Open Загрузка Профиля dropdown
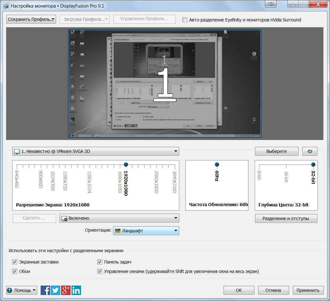This screenshot has height=301, width=330. 85,19
